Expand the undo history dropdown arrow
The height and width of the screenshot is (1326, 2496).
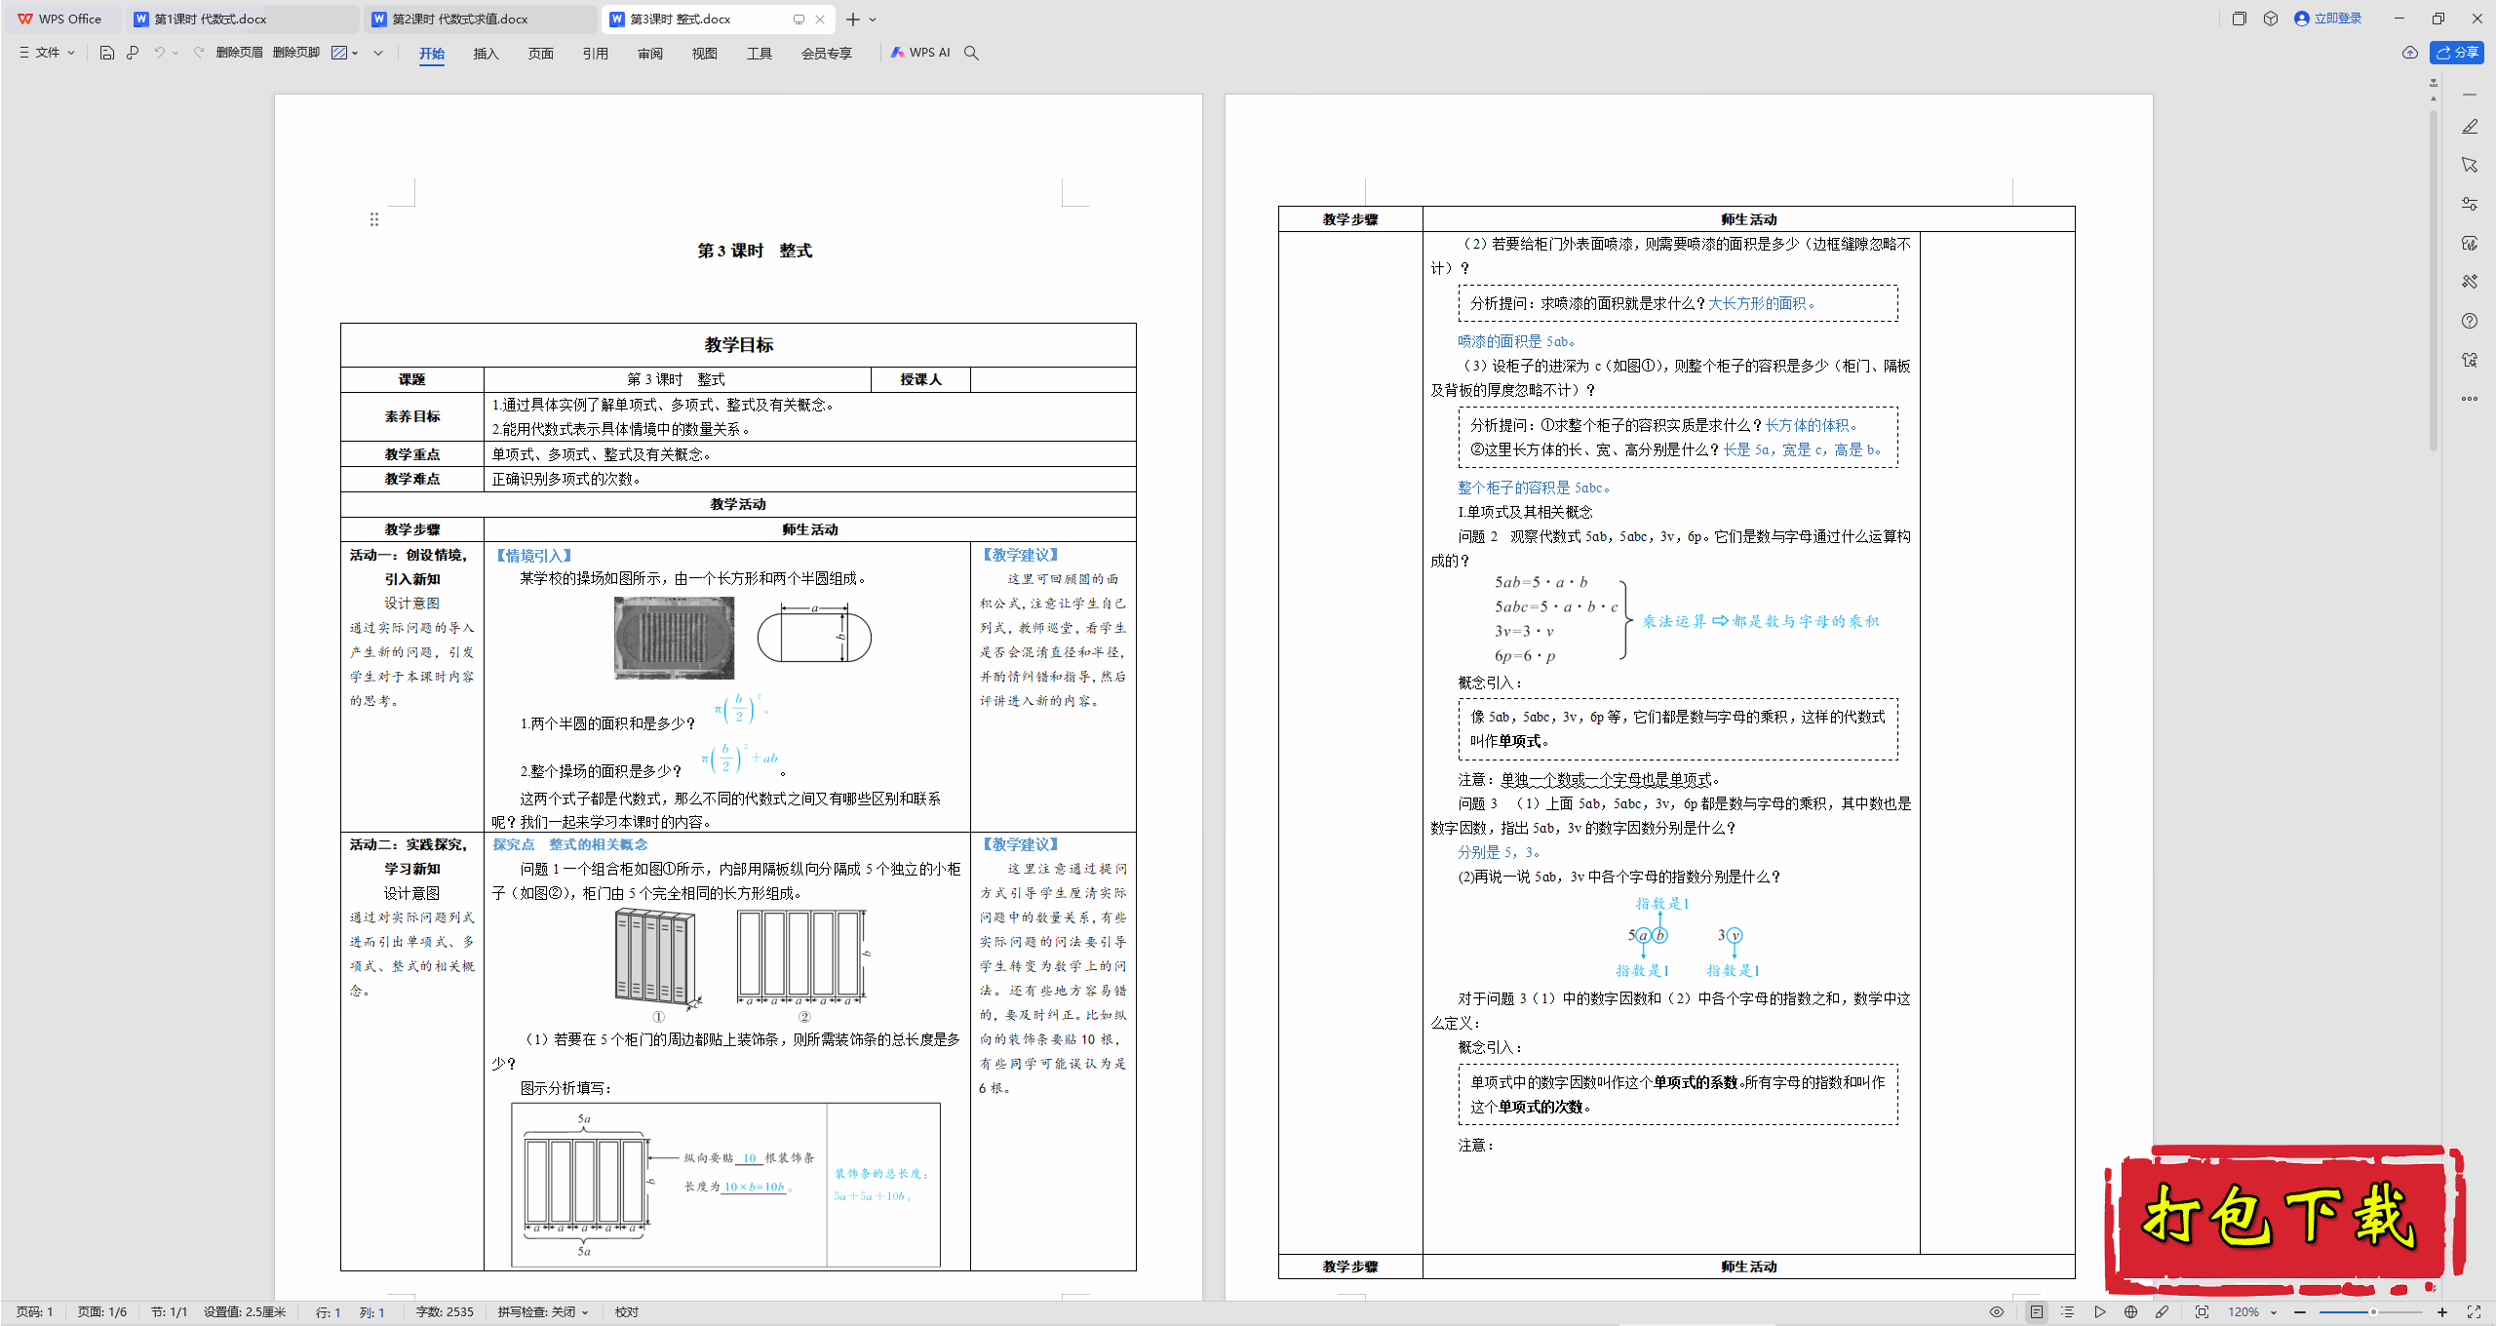pos(175,53)
